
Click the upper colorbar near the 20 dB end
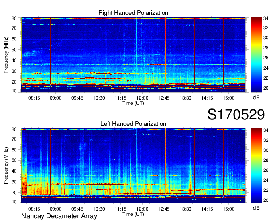tap(256, 88)
